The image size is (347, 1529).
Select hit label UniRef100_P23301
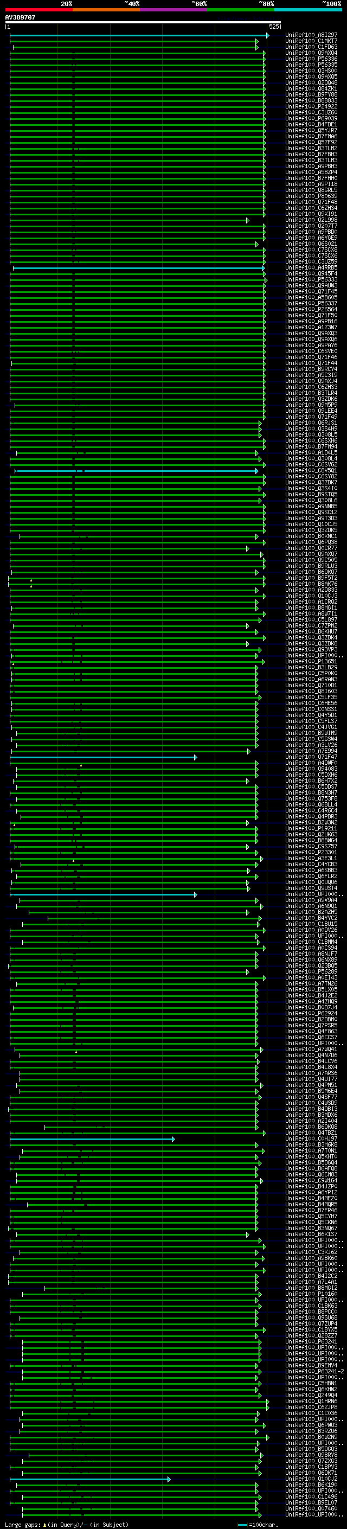[311, 853]
